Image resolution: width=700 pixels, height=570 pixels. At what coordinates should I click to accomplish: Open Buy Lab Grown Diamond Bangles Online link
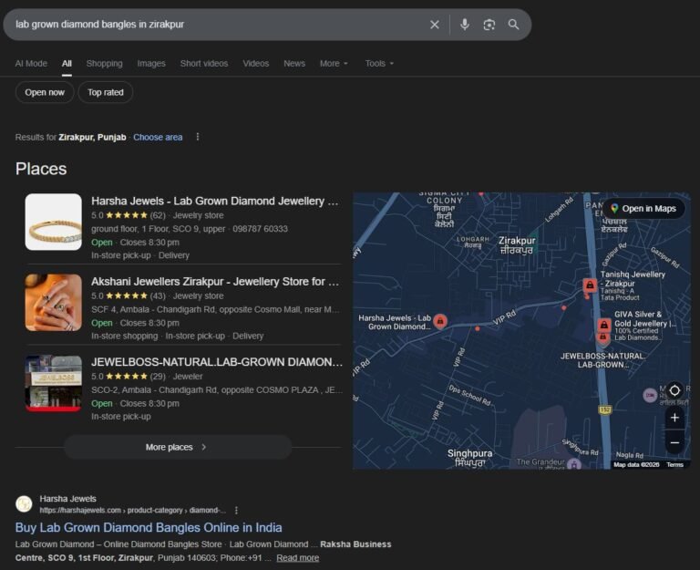(x=149, y=527)
